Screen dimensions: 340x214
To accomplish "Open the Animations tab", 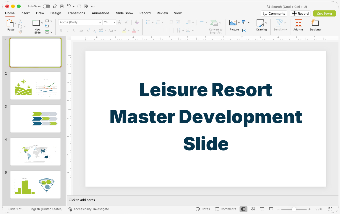I will click(x=100, y=13).
